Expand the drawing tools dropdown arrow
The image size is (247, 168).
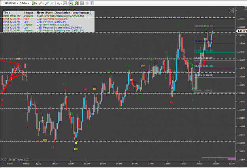click(43, 3)
